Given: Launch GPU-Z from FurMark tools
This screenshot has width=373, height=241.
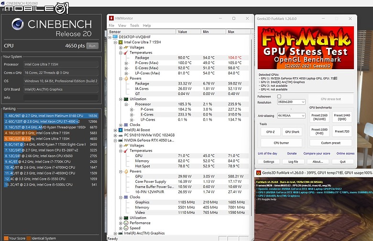Looking at the screenshot, I should 271,132.
